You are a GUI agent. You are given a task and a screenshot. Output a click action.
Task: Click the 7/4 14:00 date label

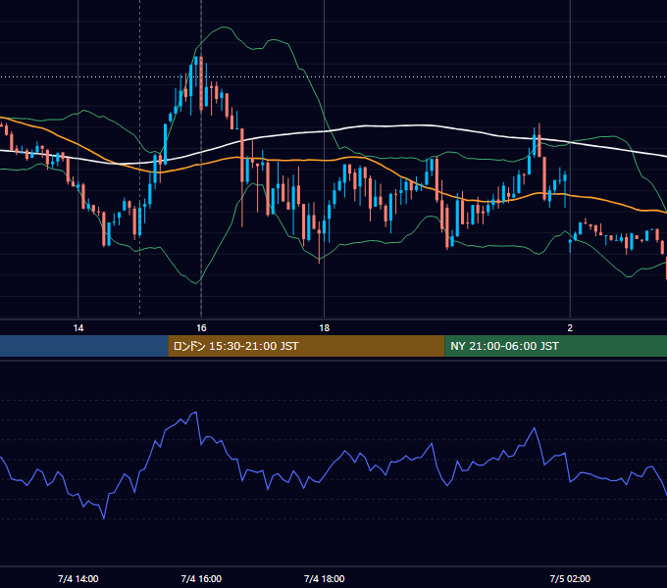coord(78,578)
